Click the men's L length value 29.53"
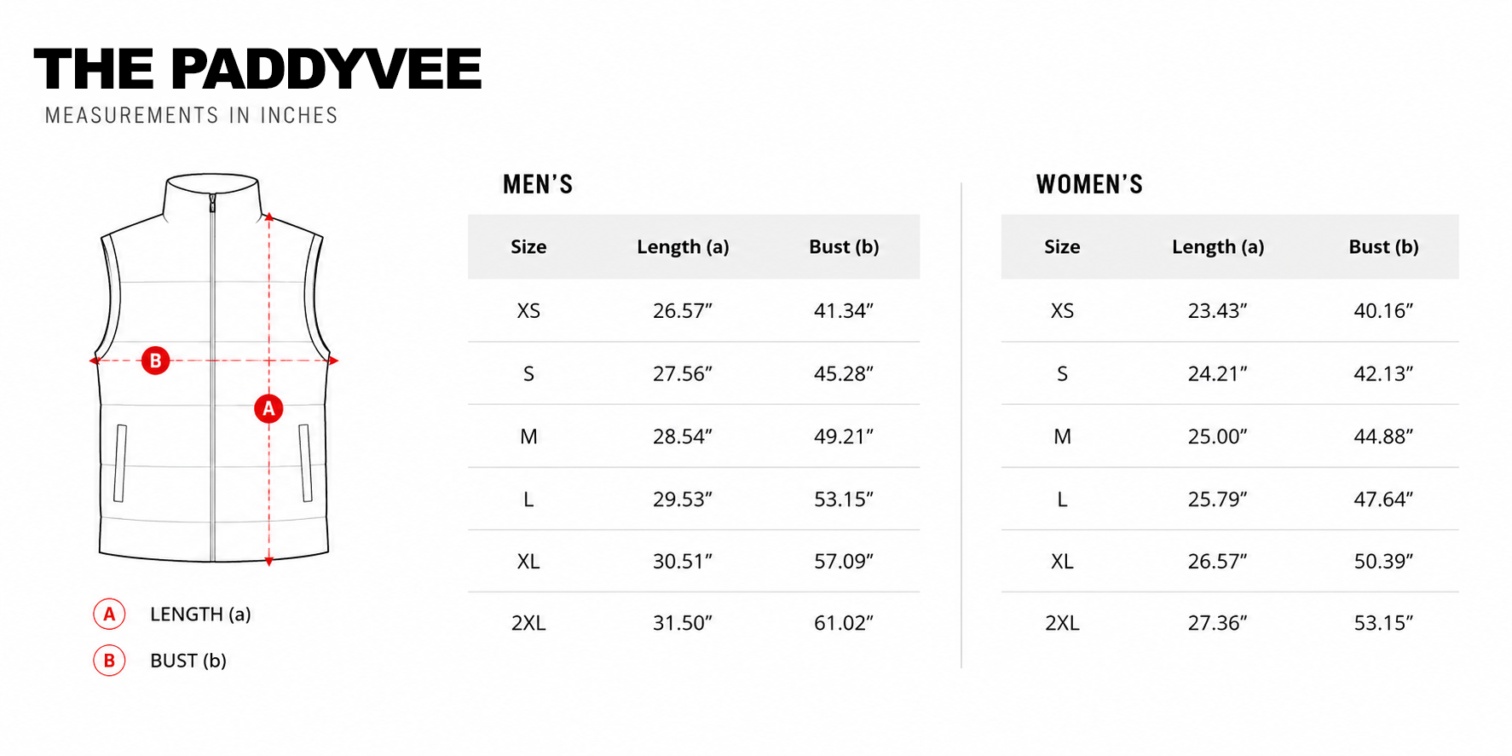Viewport: 1512px width, 756px height. 683,499
